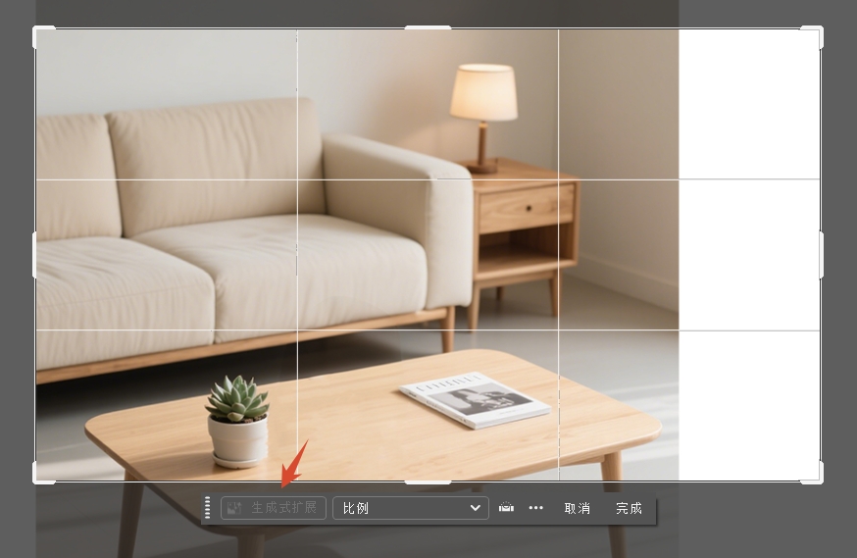Click the magazine on the coffee table
The width and height of the screenshot is (857, 558).
pos(475,398)
